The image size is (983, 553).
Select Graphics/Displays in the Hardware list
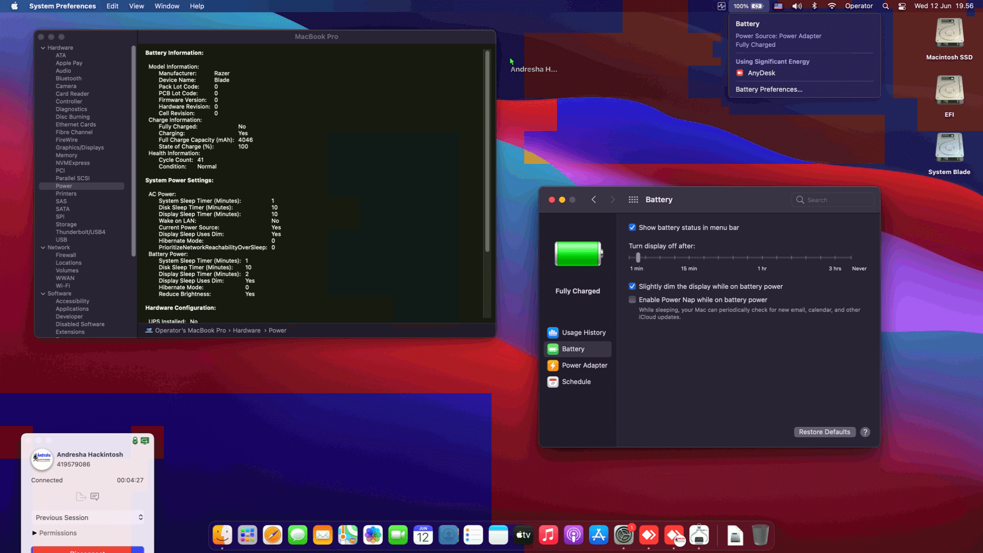(80, 147)
